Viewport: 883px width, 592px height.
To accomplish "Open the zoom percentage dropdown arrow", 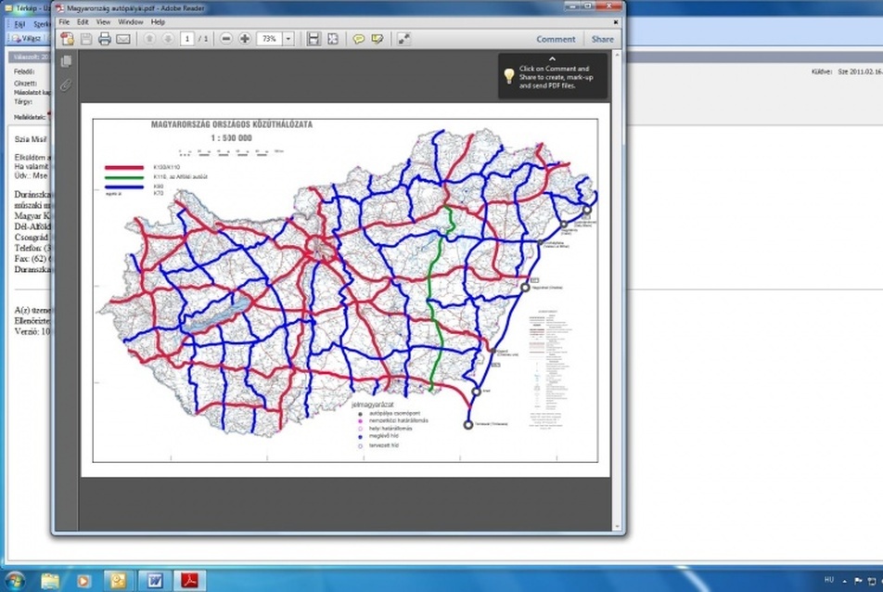I will pyautogui.click(x=288, y=39).
